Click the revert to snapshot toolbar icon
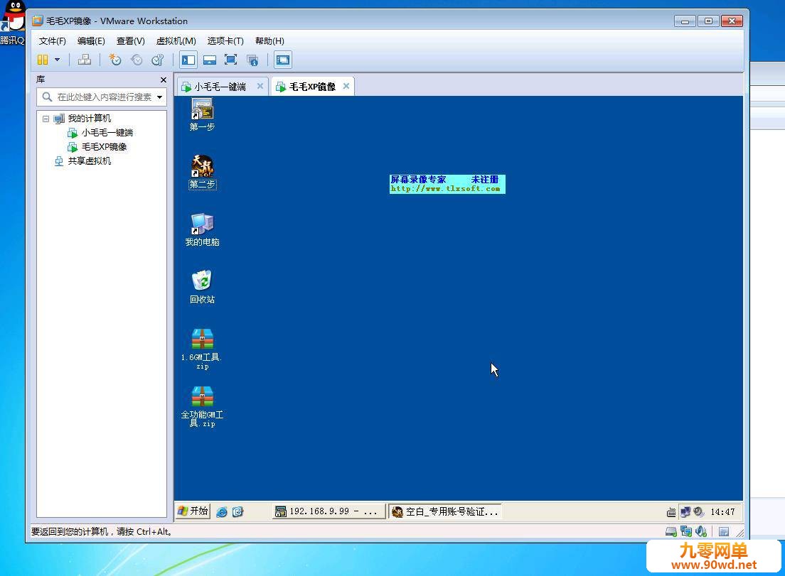 point(137,60)
